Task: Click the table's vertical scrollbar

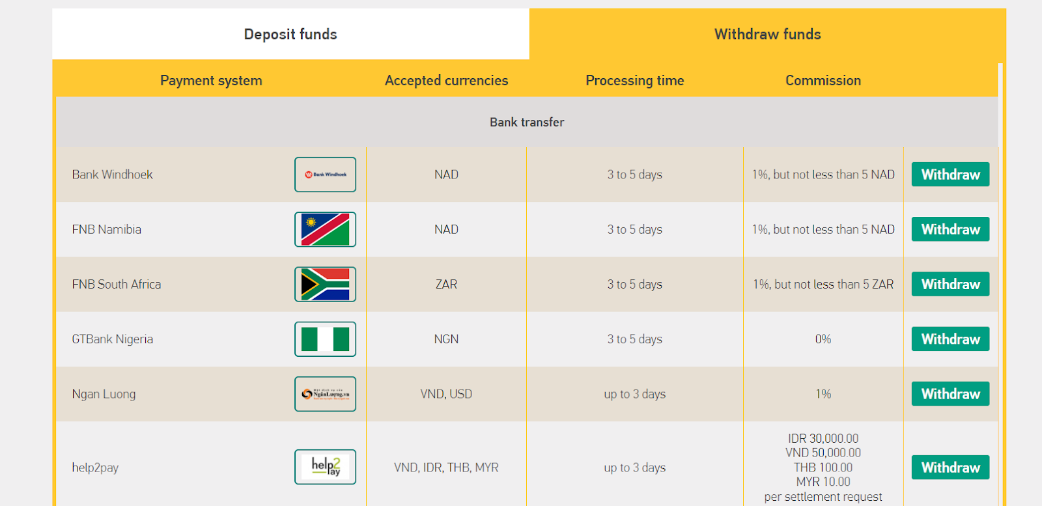Action: pyautogui.click(x=1000, y=285)
